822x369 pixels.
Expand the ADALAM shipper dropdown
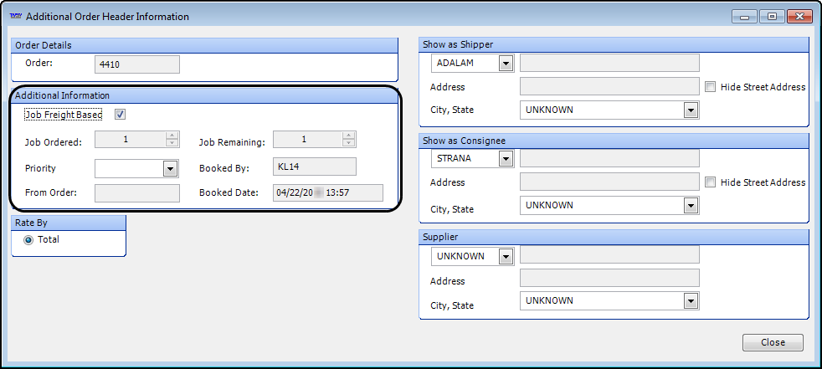pyautogui.click(x=506, y=64)
